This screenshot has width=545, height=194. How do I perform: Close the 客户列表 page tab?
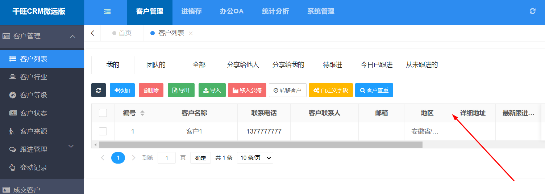click(x=191, y=33)
